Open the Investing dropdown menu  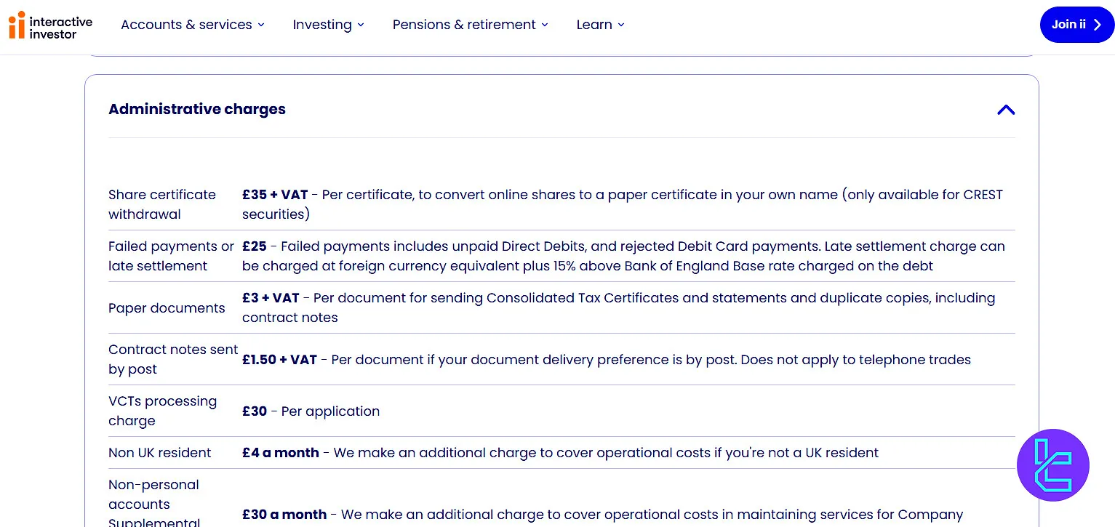point(328,24)
